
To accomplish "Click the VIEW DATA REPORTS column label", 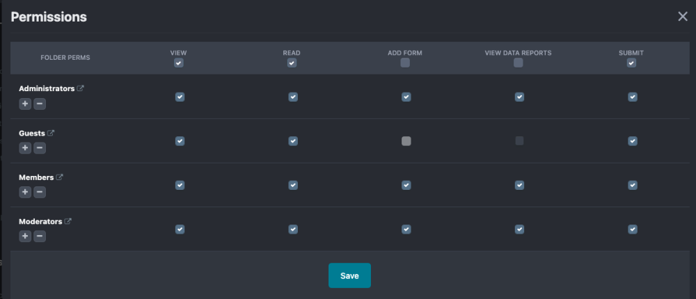I will click(518, 53).
